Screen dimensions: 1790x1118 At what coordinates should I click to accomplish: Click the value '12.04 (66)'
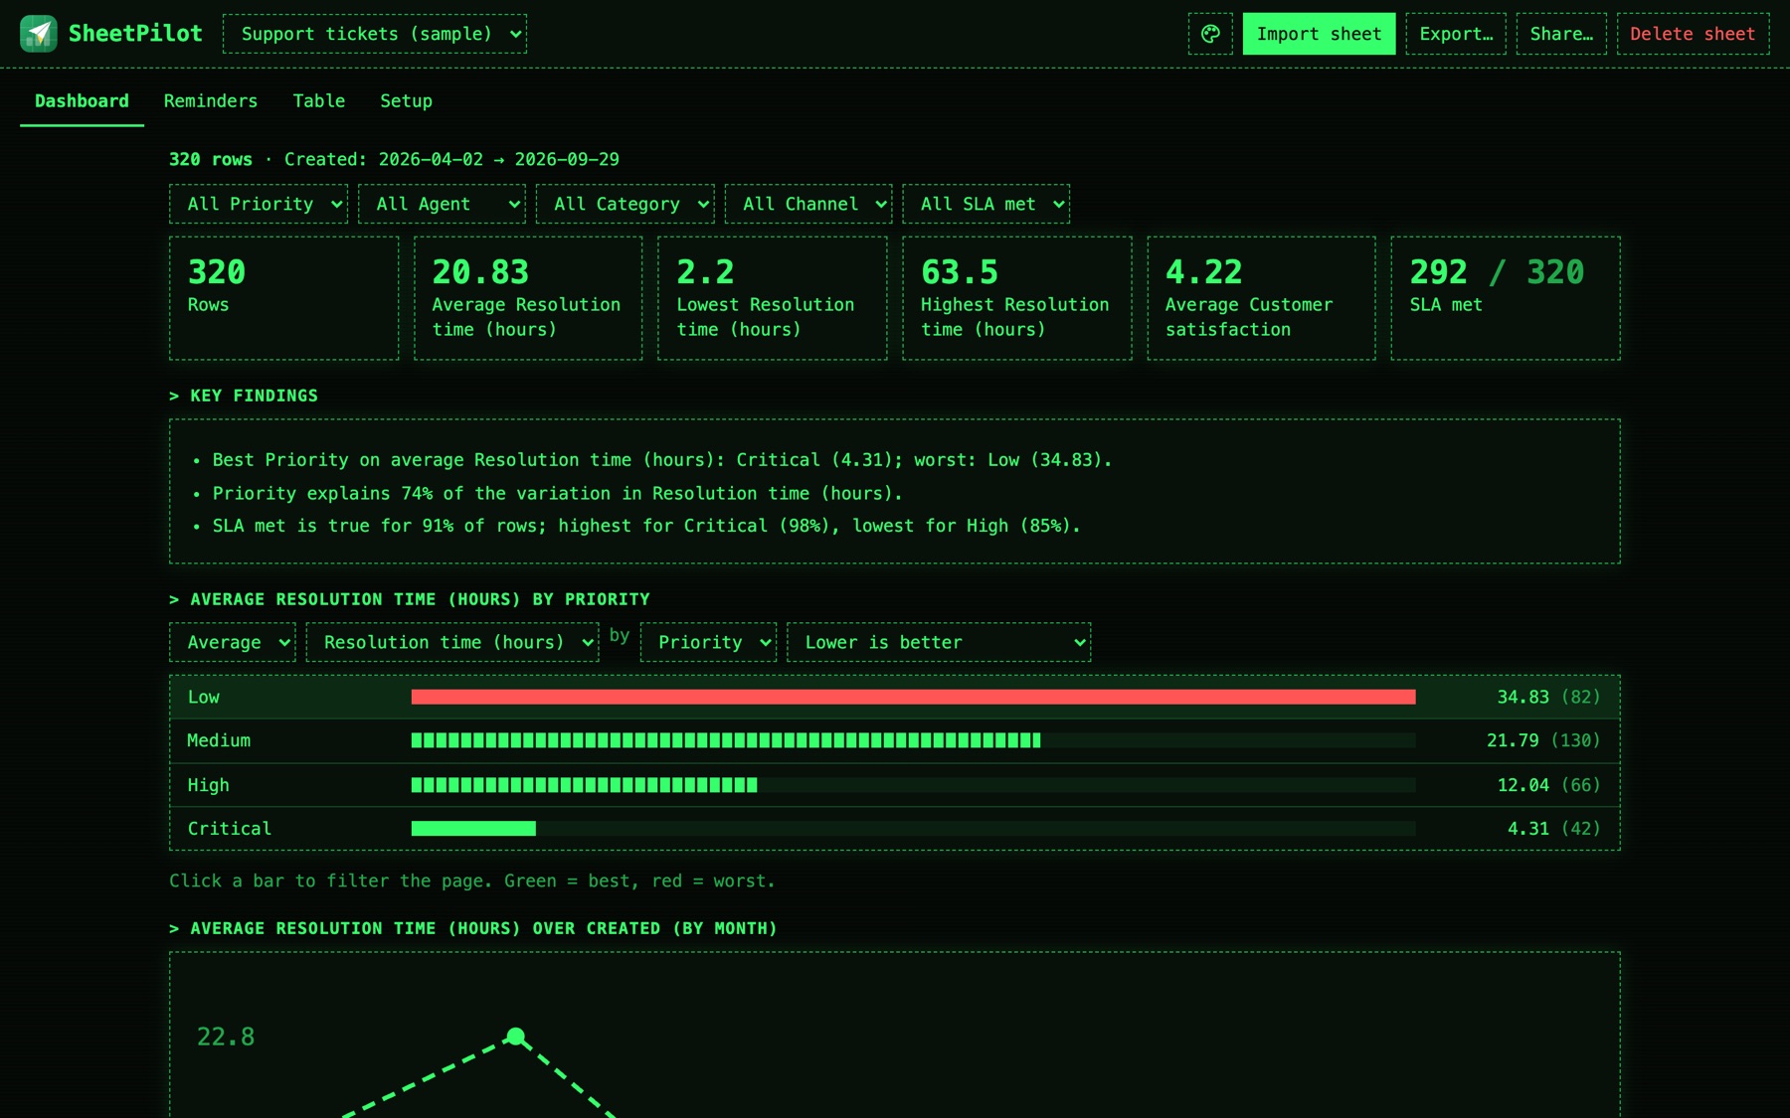(1548, 785)
